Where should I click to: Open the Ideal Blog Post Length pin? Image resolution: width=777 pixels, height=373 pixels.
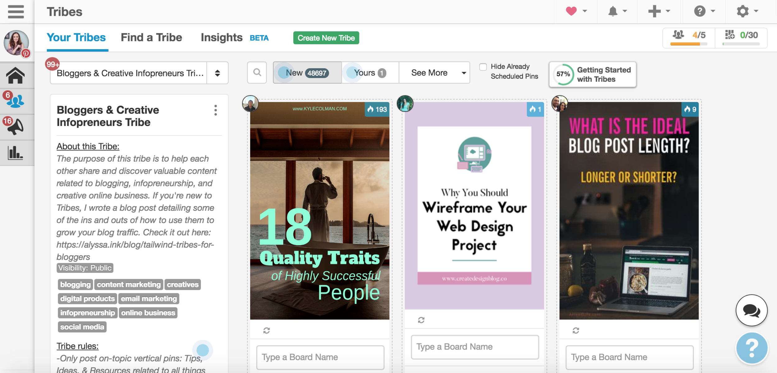[629, 211]
